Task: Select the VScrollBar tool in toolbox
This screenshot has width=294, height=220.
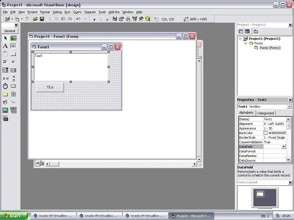Action: 13,78
